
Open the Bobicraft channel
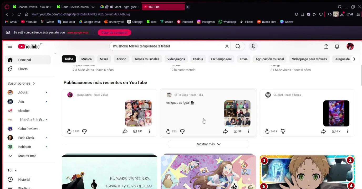tap(28, 147)
